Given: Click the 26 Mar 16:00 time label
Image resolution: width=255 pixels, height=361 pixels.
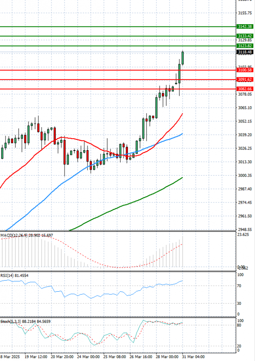Looking at the screenshot, I should click(x=141, y=357).
